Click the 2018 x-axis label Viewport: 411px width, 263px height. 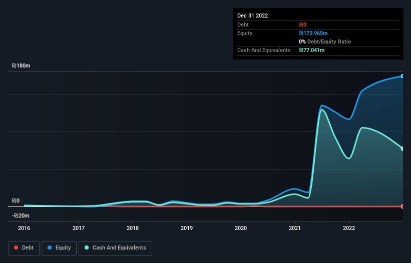tap(133, 228)
